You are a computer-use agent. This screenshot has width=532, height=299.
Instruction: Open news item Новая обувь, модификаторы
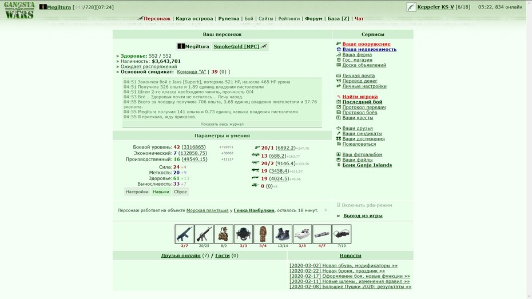(x=343, y=265)
